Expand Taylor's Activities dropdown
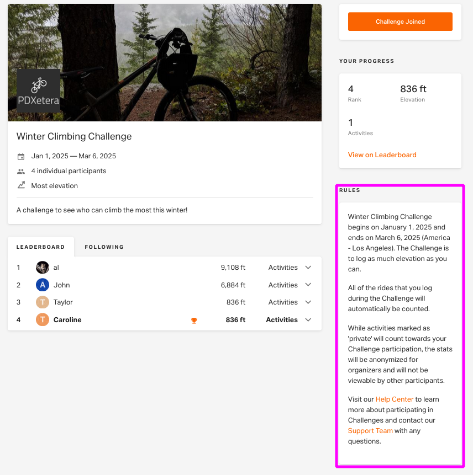The image size is (473, 475). click(290, 302)
